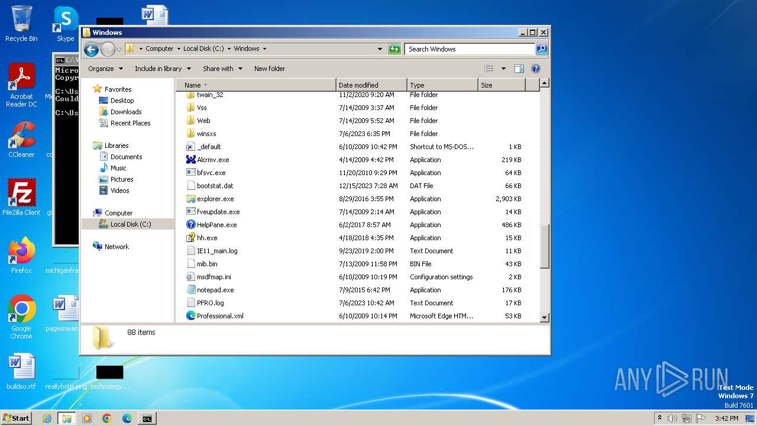Click the file list vertical scrollbar thumb
This screenshot has width=757, height=426.
click(x=545, y=246)
